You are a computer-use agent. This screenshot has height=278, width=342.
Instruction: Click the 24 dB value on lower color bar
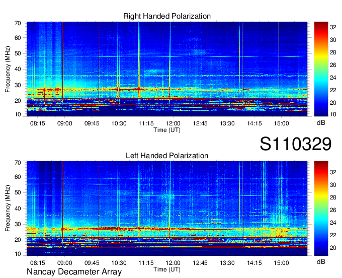pos(333,223)
